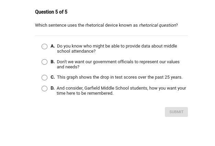Click the bold letter A label
Image resolution: width=215 pixels, height=146 pixels.
pos(53,46)
